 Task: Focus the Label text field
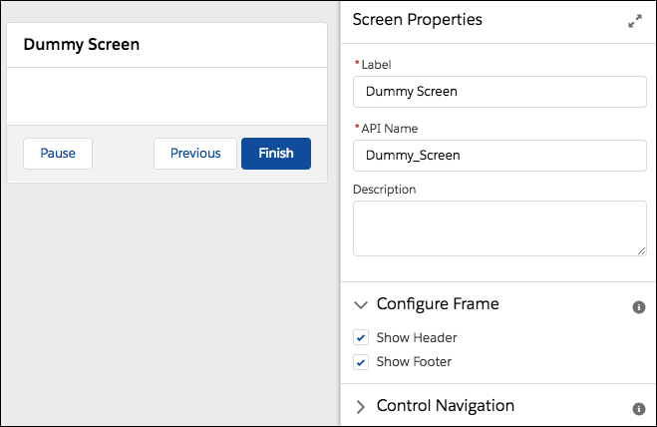click(x=499, y=92)
